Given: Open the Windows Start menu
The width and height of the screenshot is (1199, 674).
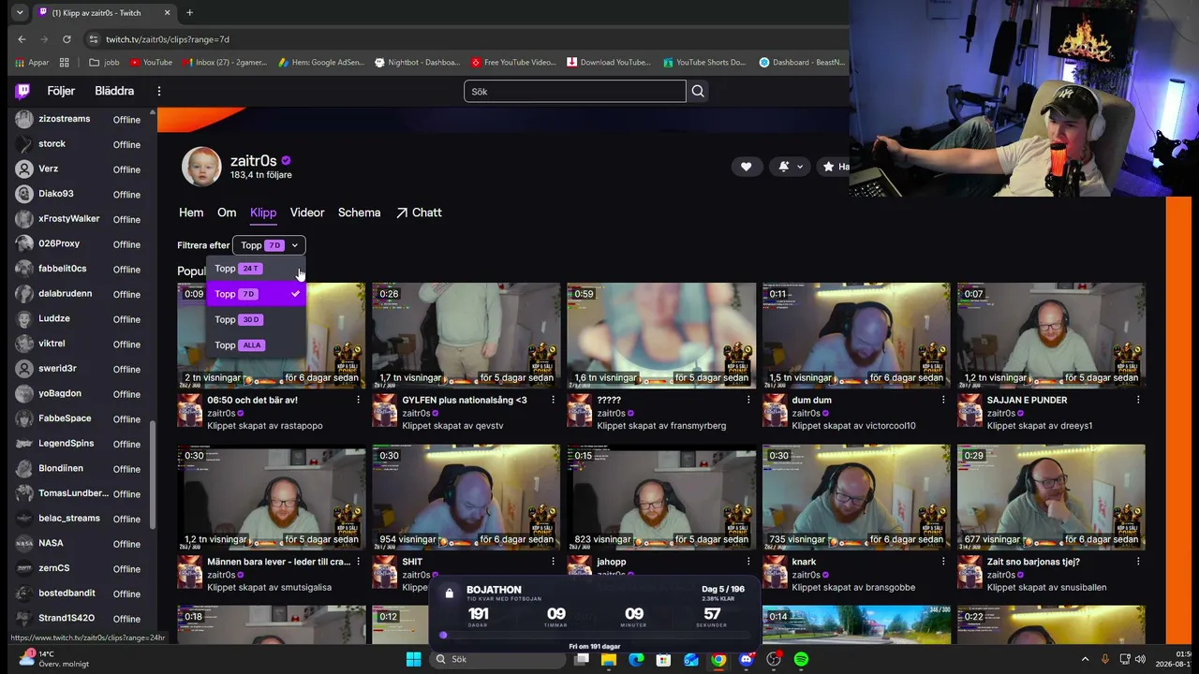Looking at the screenshot, I should tap(413, 659).
